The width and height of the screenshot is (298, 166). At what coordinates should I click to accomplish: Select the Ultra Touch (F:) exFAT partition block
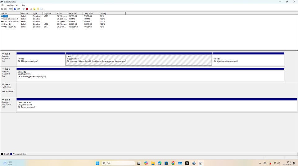click(x=157, y=105)
